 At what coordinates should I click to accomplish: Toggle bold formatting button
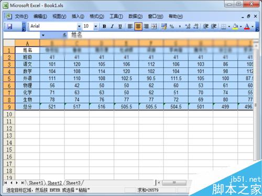tap(104, 26)
